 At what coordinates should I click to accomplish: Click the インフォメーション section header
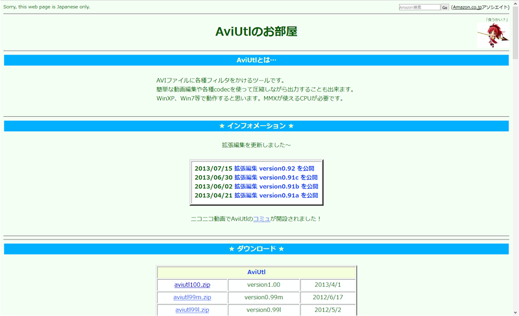click(x=256, y=126)
